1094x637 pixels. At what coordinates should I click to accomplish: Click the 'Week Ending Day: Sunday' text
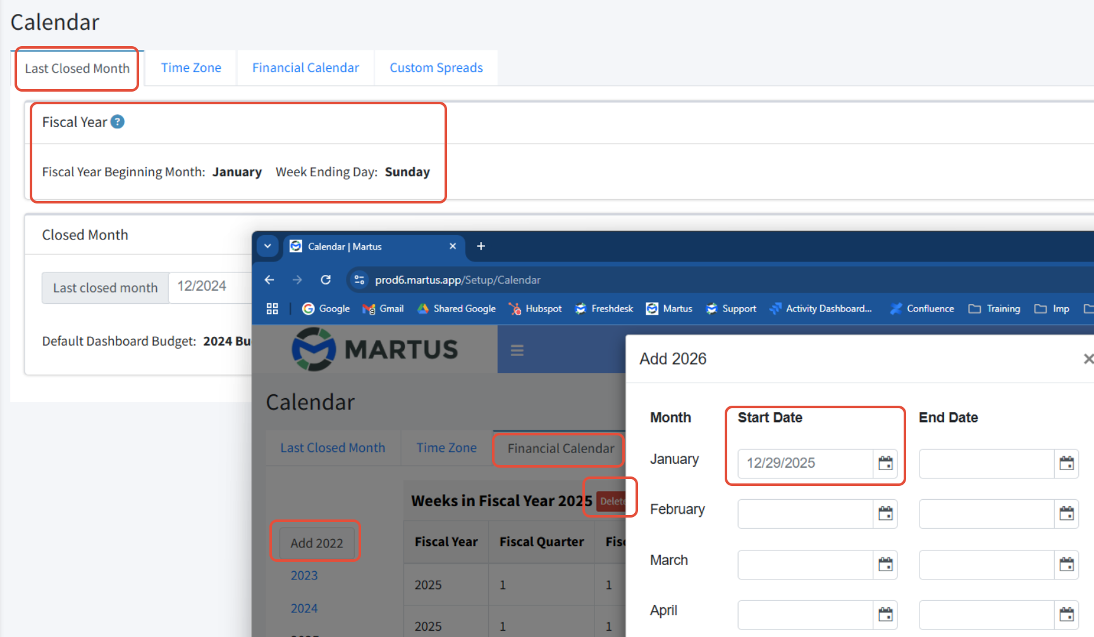pyautogui.click(x=353, y=172)
